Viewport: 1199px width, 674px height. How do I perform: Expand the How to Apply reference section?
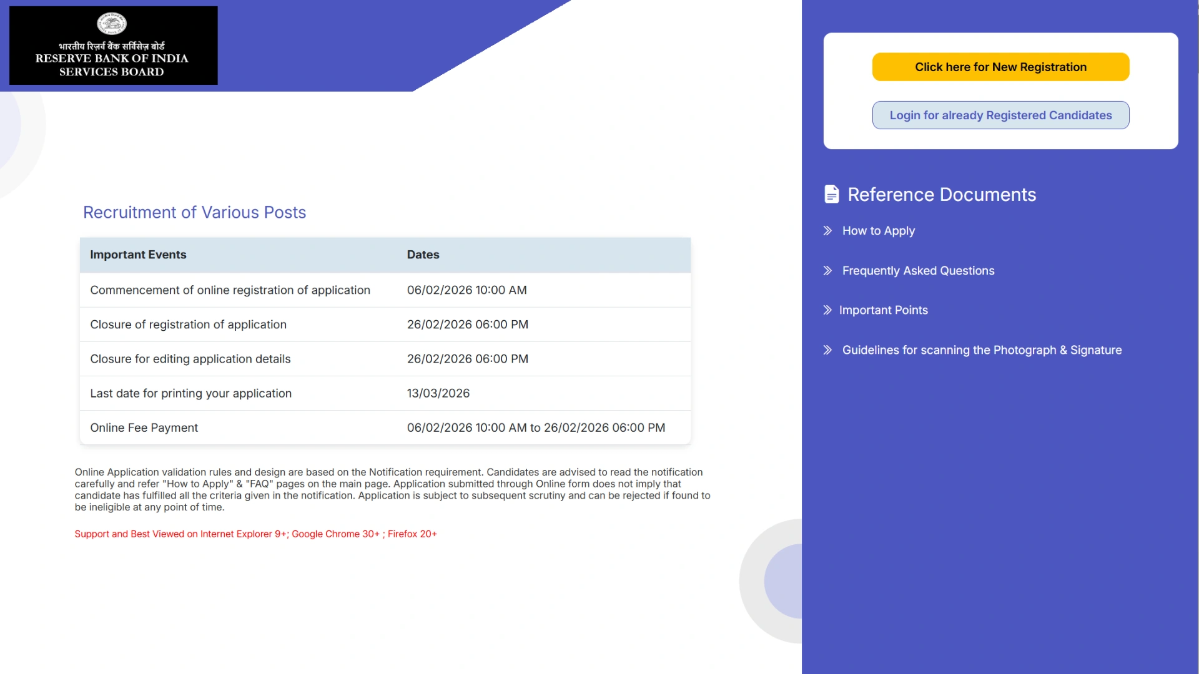coord(878,231)
